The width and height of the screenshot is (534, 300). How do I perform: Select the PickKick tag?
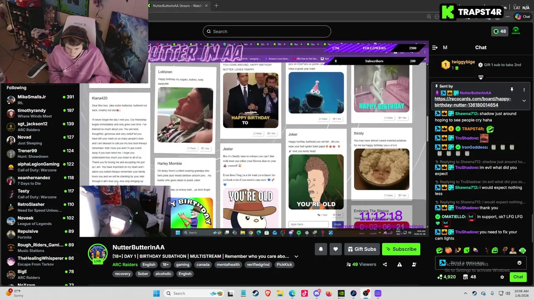coord(284,265)
